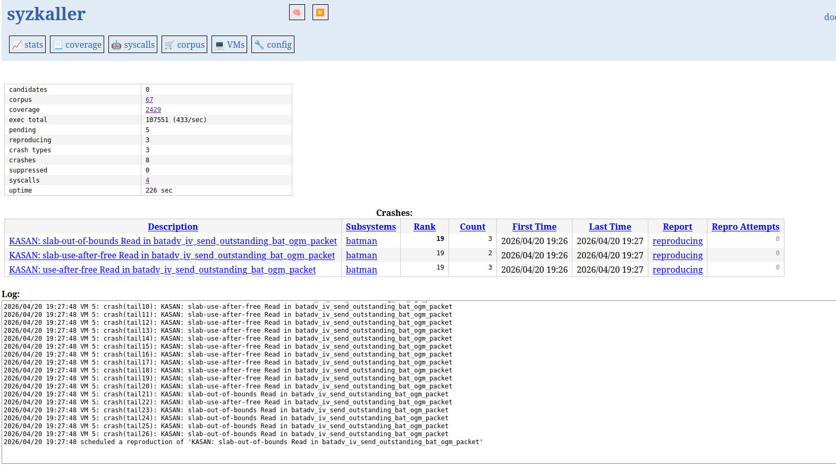Open batman subsystem link in slab-use-after-free row

click(361, 255)
